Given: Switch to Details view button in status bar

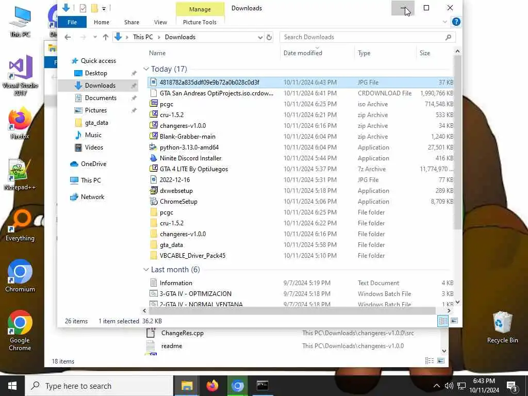Looking at the screenshot, I should pos(443,321).
